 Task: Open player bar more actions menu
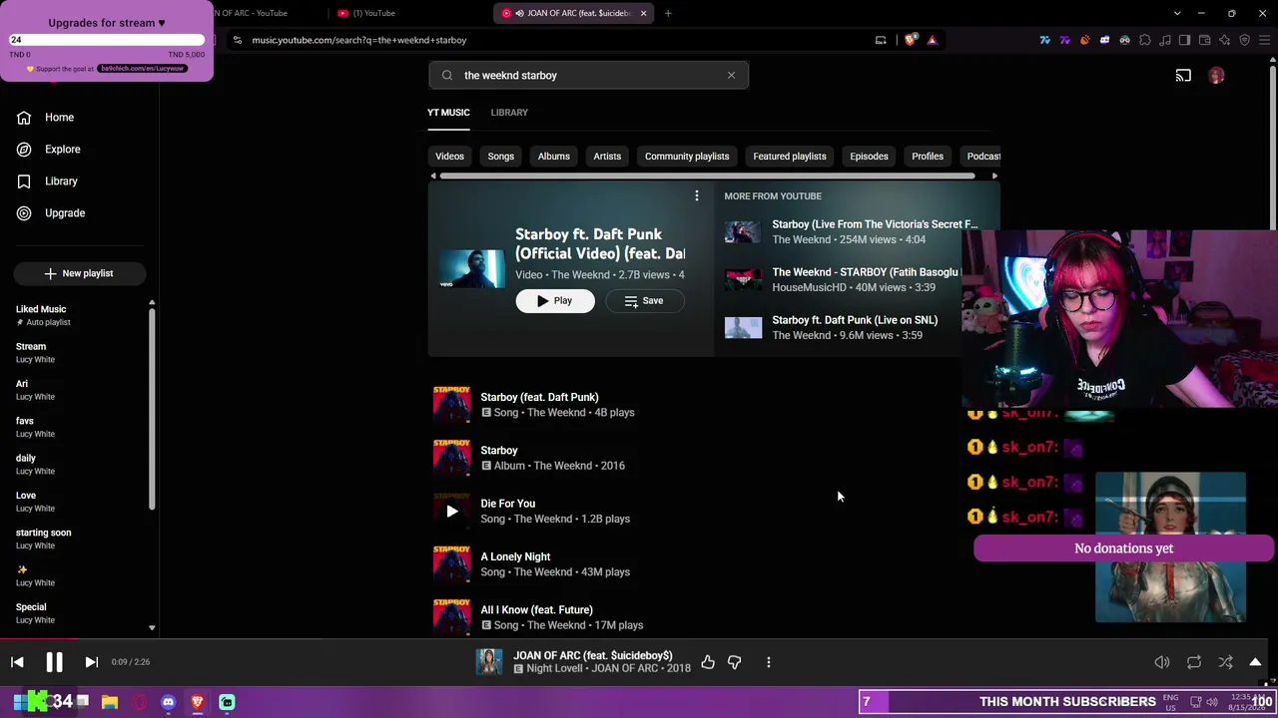tap(768, 662)
